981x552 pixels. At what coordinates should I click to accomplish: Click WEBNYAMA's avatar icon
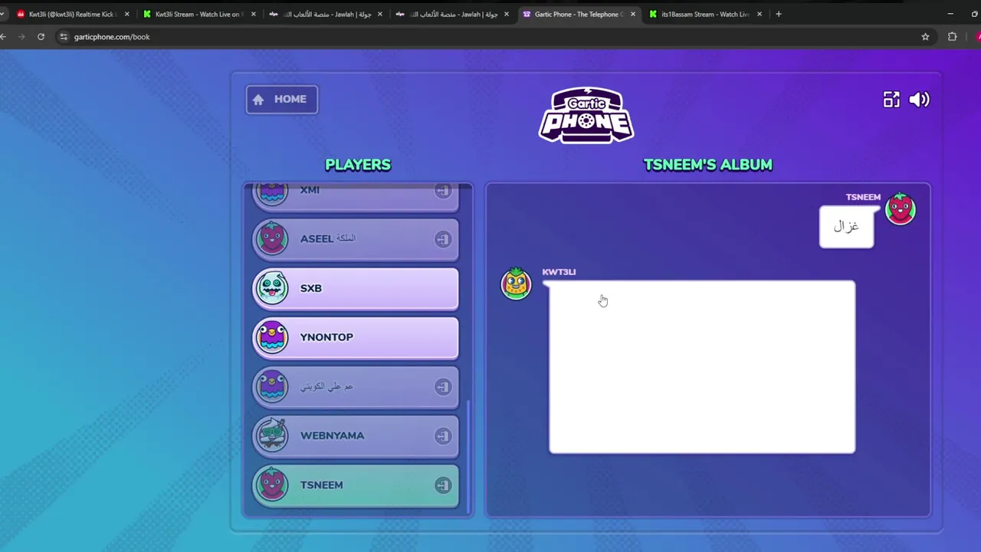pyautogui.click(x=272, y=435)
